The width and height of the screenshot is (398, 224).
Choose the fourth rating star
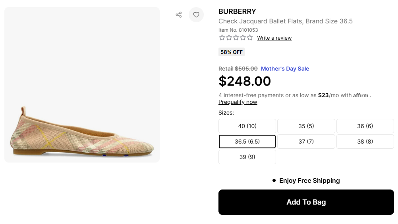(x=243, y=38)
